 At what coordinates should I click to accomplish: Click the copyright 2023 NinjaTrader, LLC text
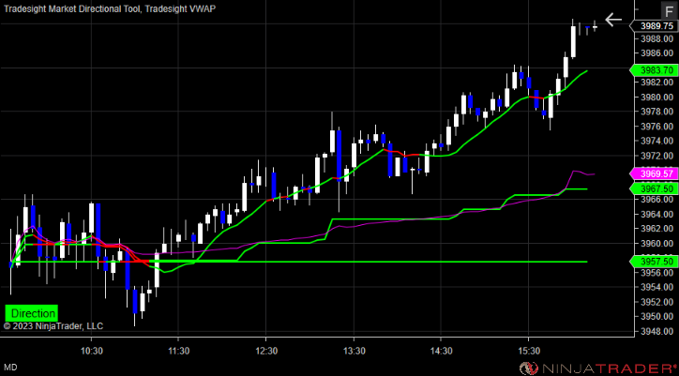coord(53,326)
